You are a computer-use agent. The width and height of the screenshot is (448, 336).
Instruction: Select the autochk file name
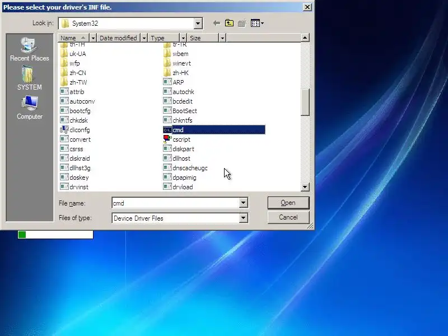(x=184, y=92)
